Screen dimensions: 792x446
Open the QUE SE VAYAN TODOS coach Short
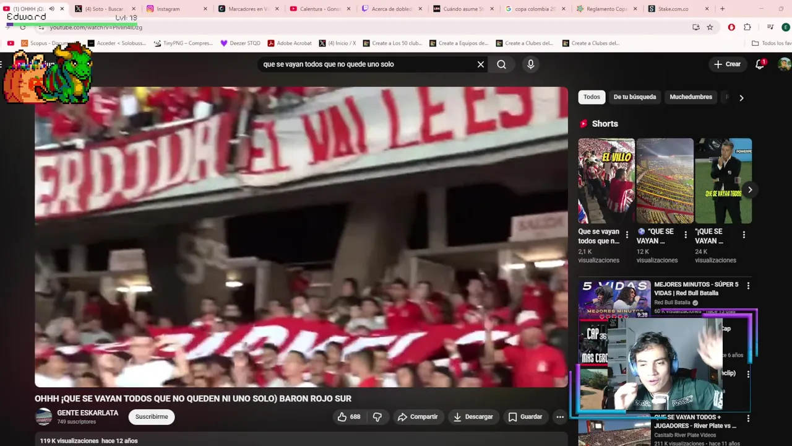(723, 180)
